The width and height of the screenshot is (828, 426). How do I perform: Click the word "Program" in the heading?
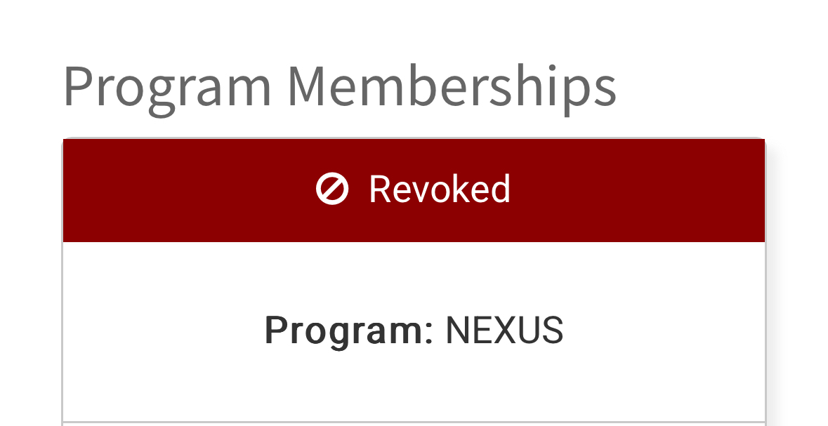tap(167, 87)
